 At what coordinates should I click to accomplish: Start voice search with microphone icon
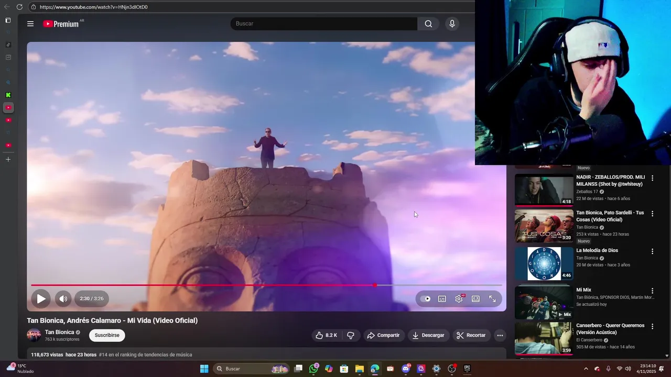[x=452, y=24]
